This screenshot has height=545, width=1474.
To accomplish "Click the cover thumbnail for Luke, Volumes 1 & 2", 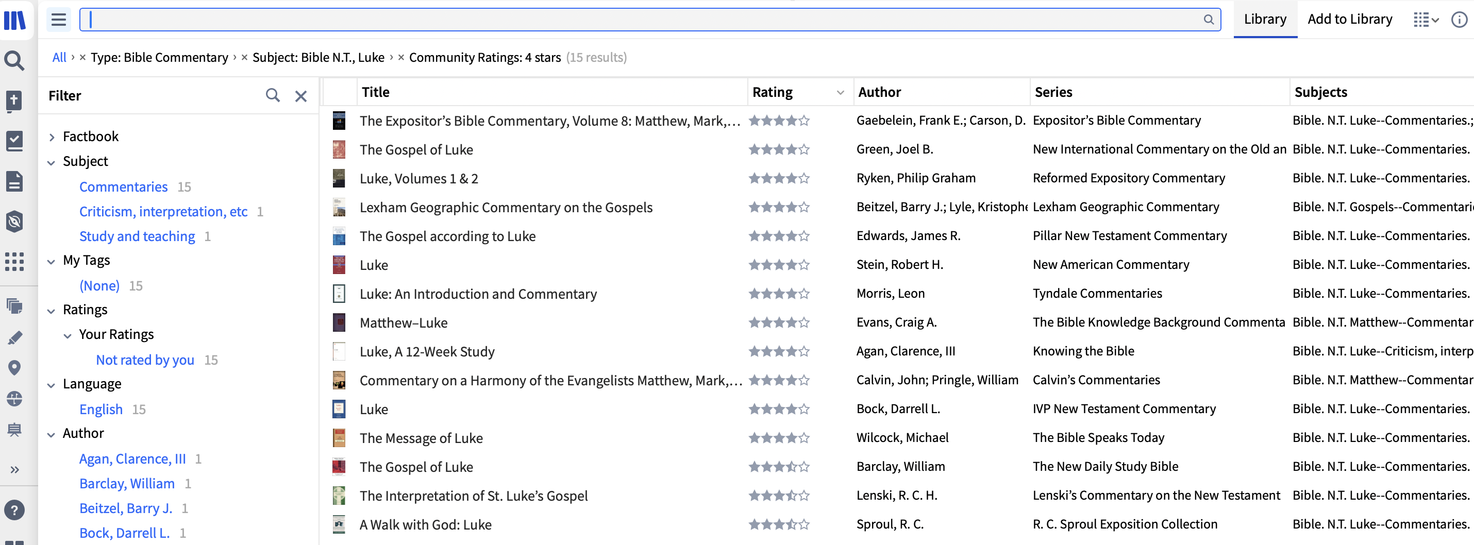I will pos(339,178).
